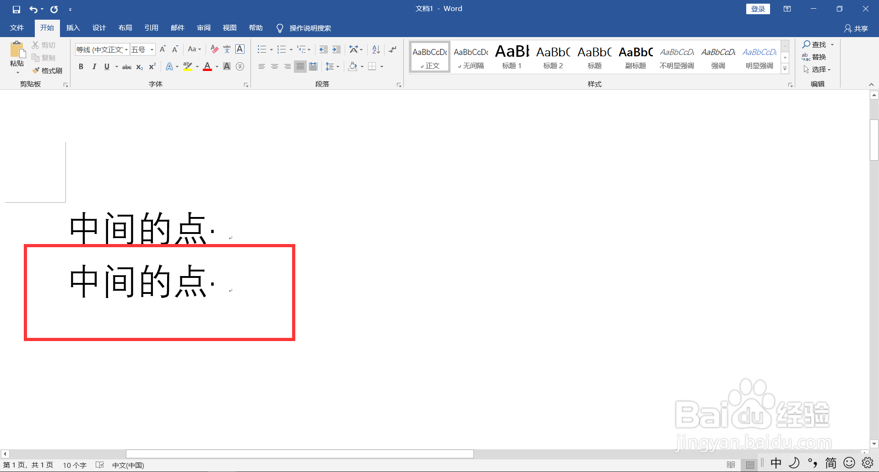Undo the last action
This screenshot has width=879, height=472.
point(33,9)
